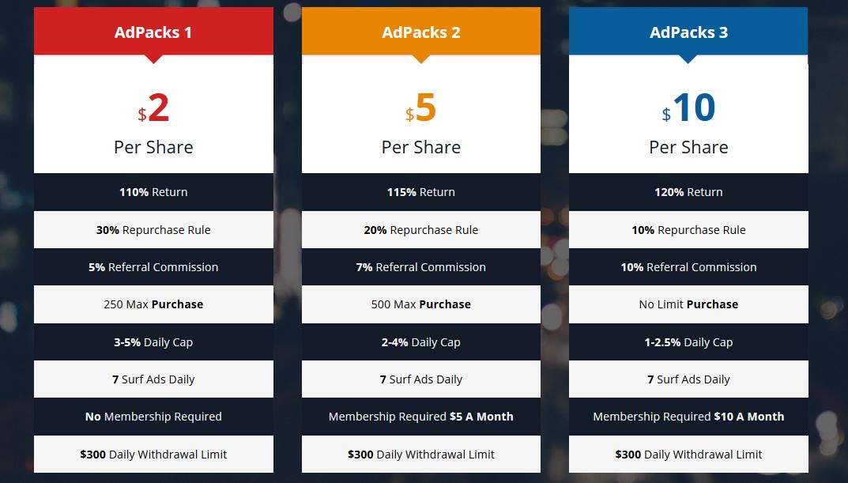Select the $2 Per Share price

pyautogui.click(x=153, y=123)
